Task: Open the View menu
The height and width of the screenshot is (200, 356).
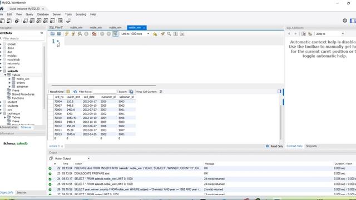Action: tap(19, 14)
